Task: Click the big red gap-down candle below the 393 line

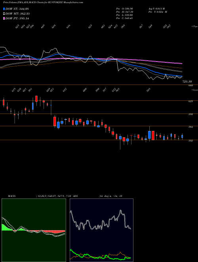Action: click(55, 121)
